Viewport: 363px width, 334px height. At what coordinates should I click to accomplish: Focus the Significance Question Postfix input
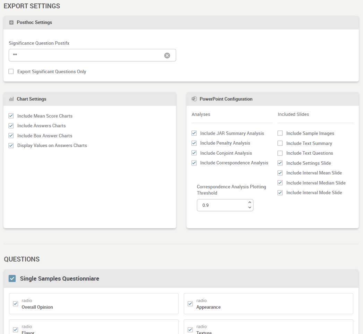pyautogui.click(x=92, y=55)
